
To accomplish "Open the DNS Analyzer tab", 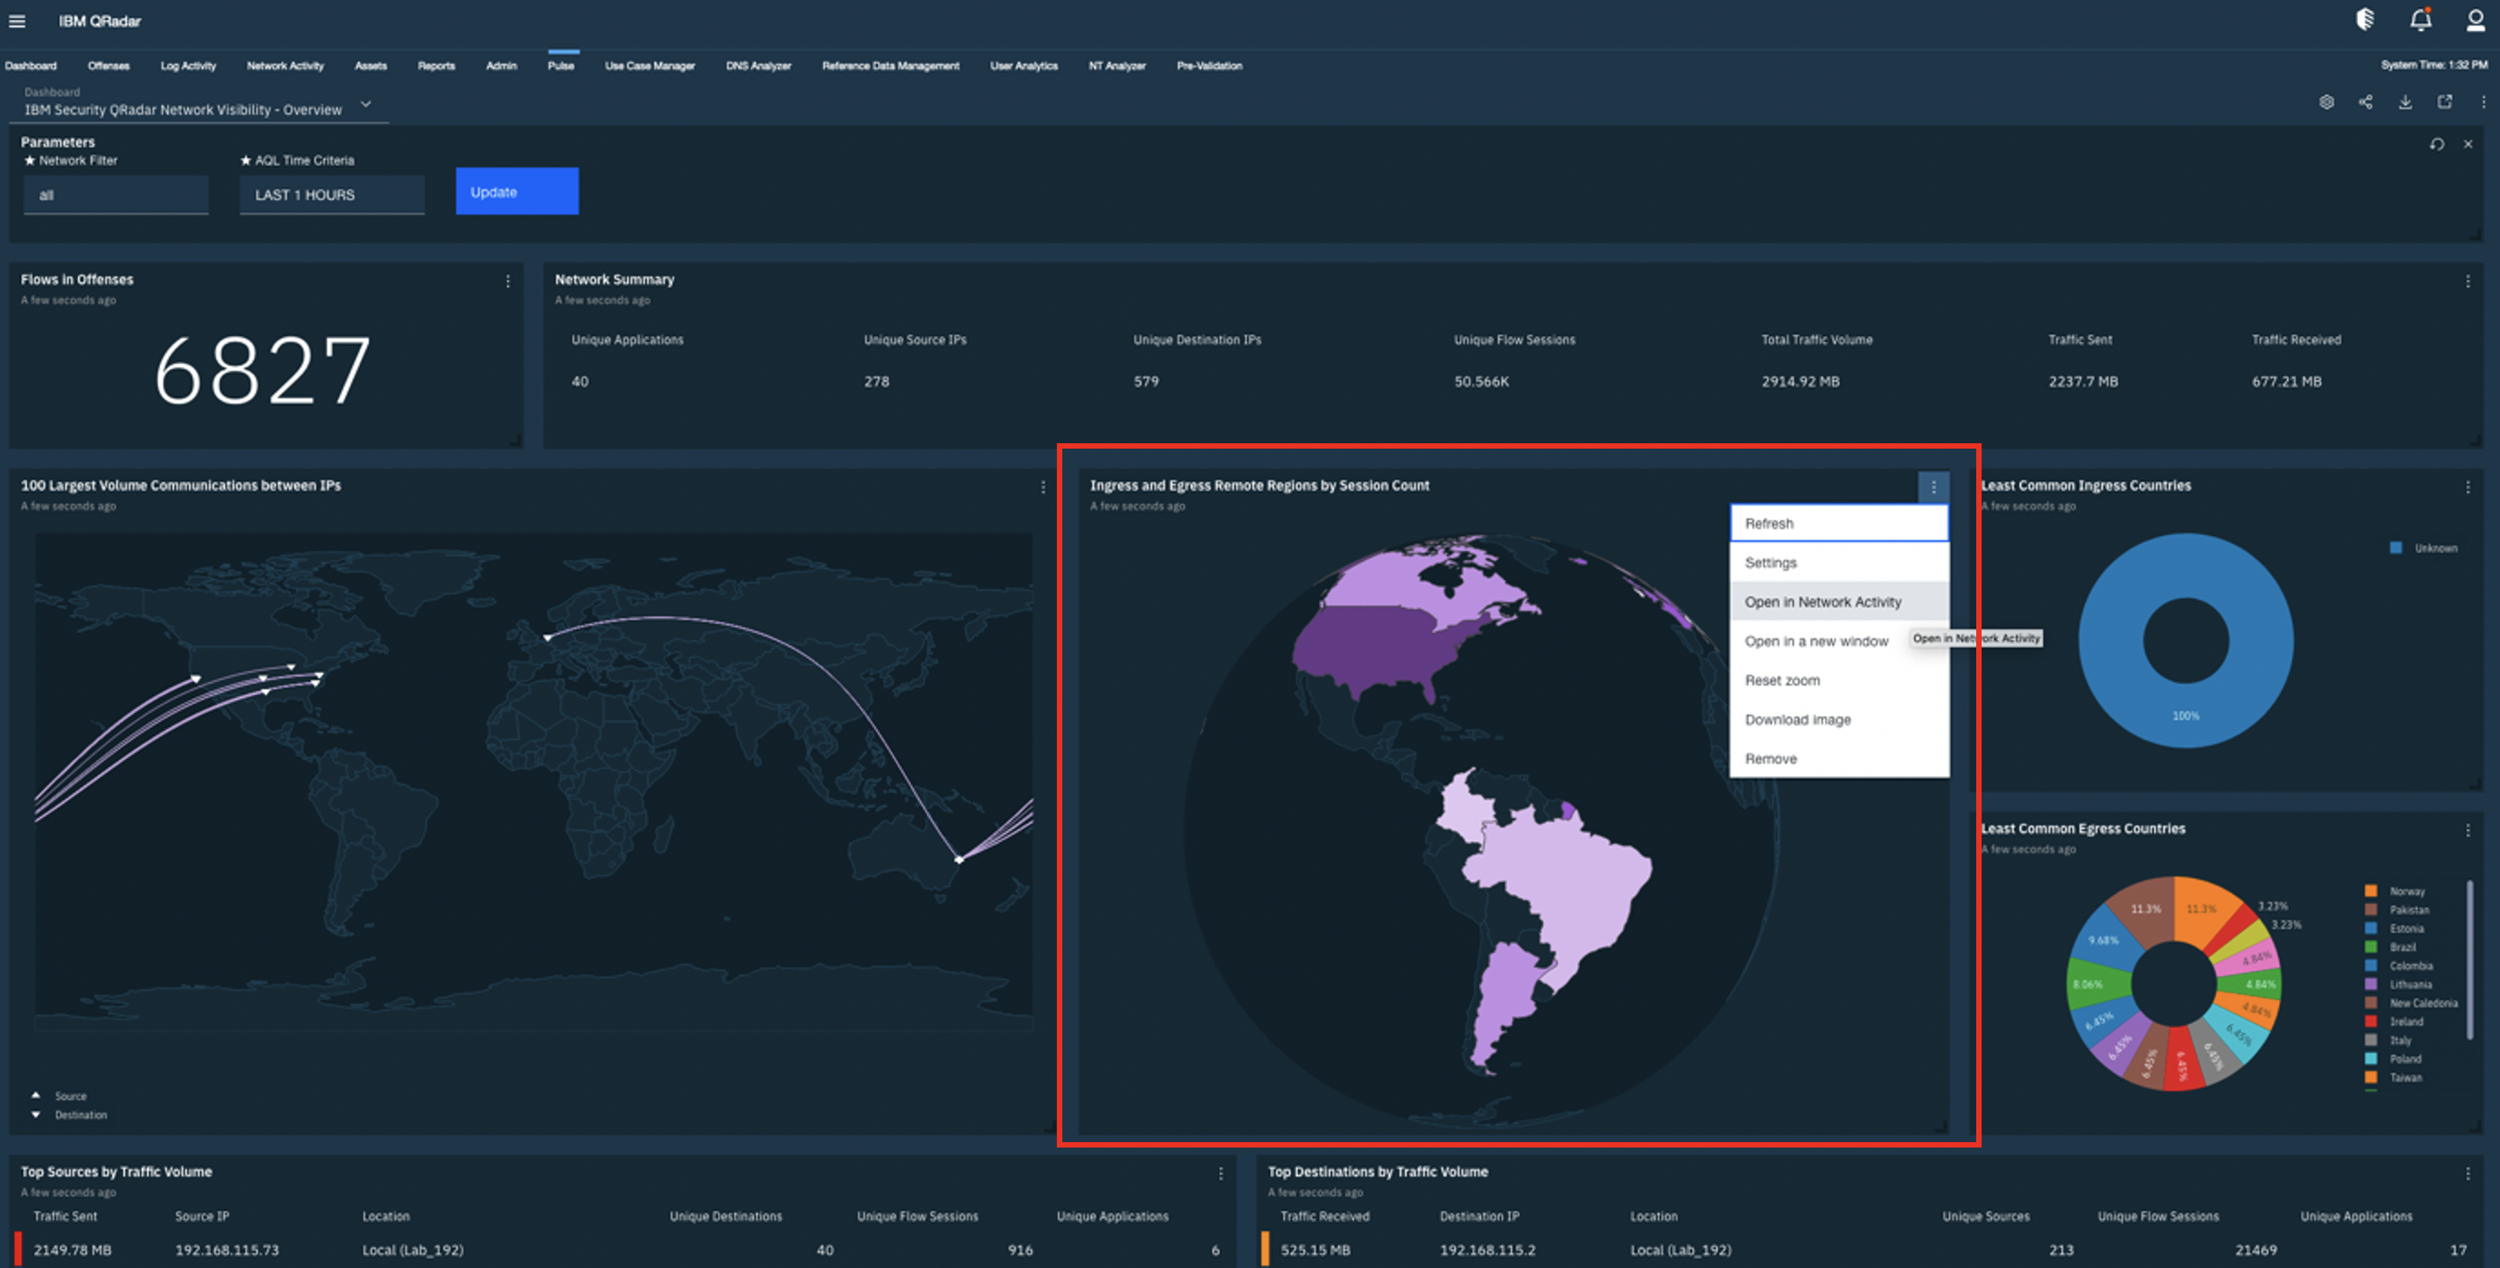I will 759,66.
